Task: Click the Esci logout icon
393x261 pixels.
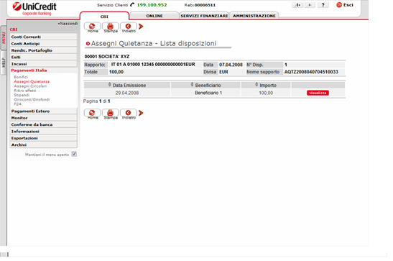Action: [x=339, y=5]
